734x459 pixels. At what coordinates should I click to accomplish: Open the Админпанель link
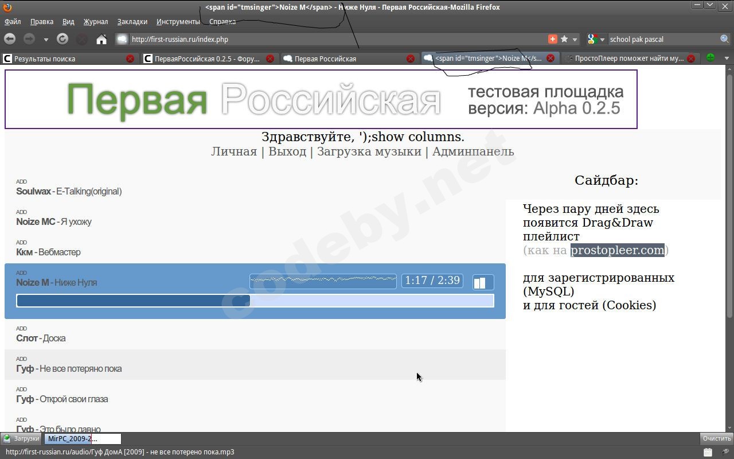coord(473,151)
